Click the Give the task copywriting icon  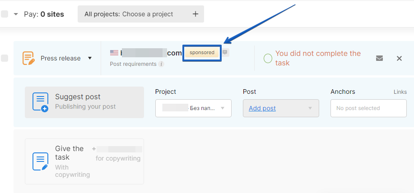pyautogui.click(x=40, y=161)
